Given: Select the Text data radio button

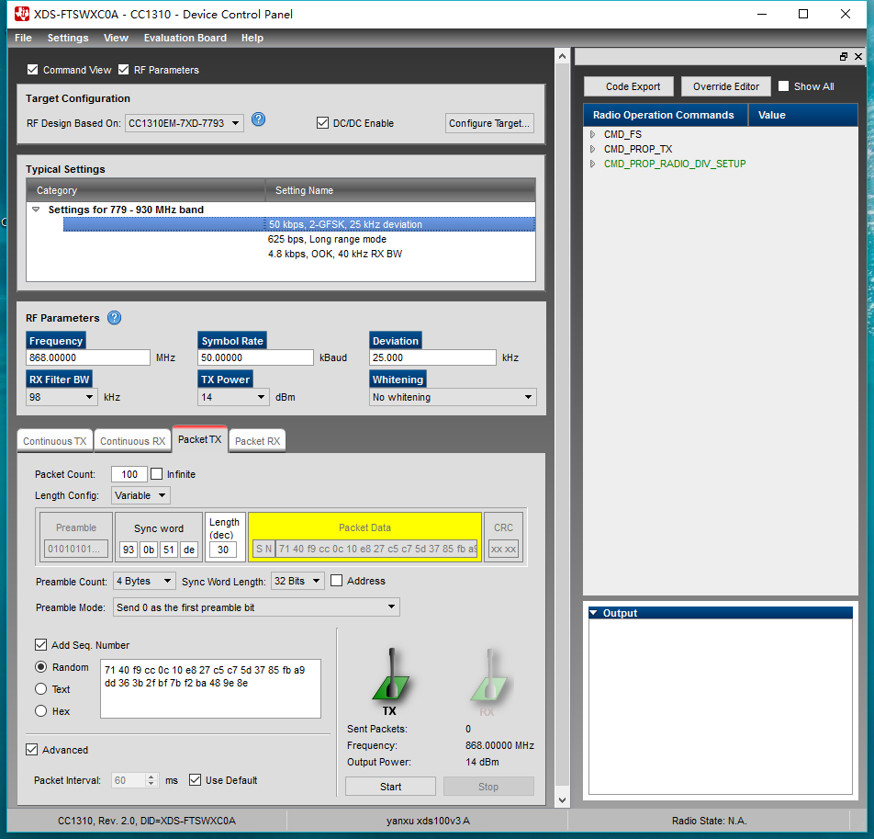Looking at the screenshot, I should coord(40,689).
